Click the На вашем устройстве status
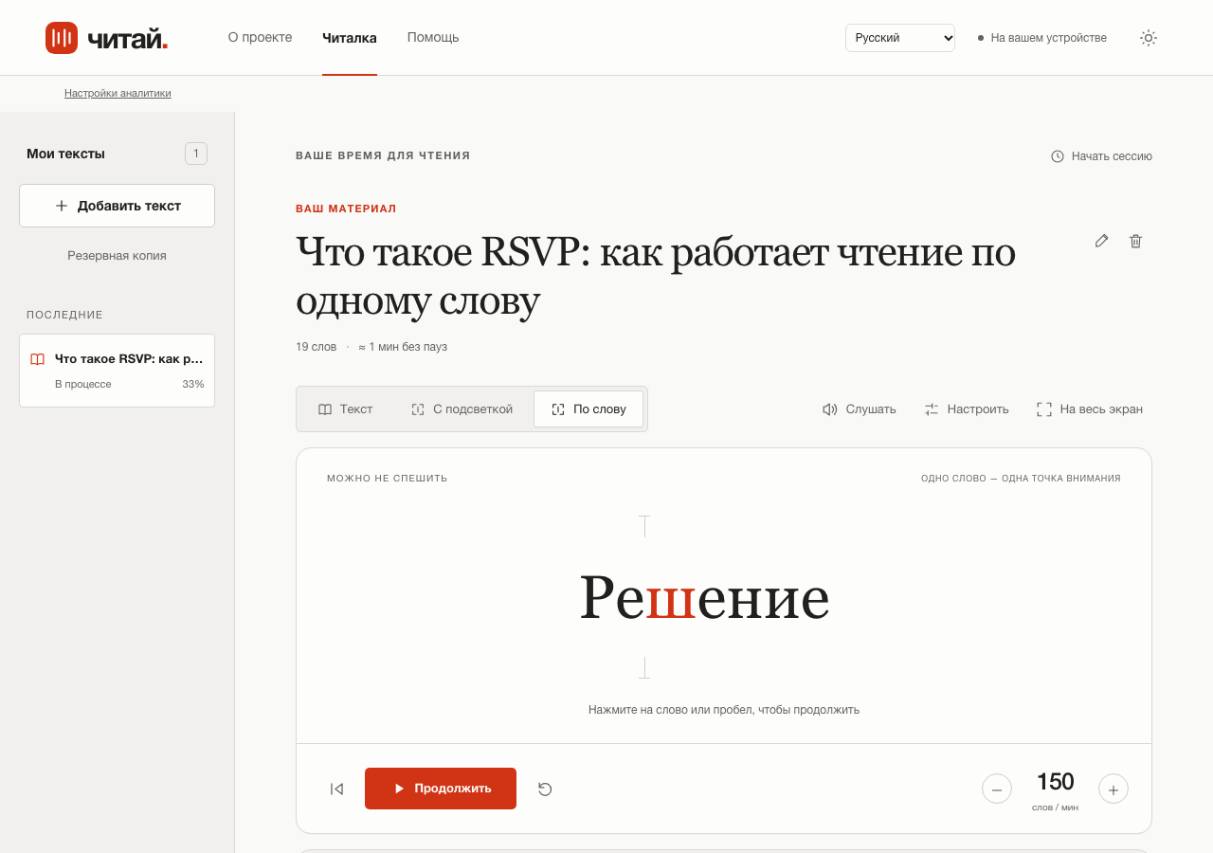The image size is (1213, 853). [x=1042, y=38]
